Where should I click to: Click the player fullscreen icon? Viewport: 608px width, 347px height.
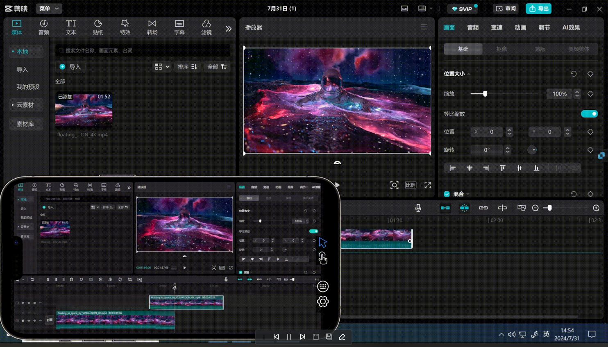point(428,185)
